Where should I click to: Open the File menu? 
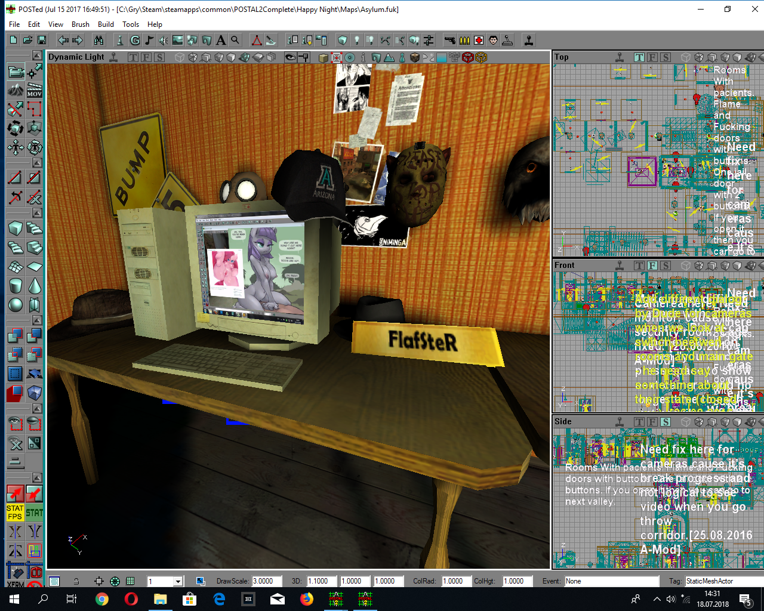[x=14, y=24]
